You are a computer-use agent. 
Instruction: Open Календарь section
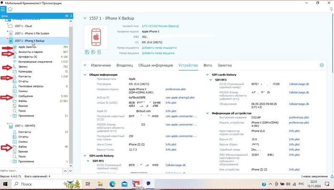(25, 71)
